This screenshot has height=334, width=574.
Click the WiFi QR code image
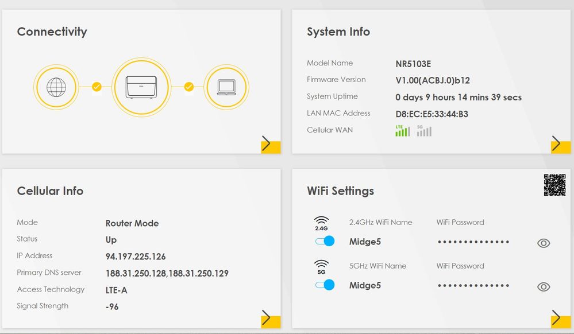point(554,185)
